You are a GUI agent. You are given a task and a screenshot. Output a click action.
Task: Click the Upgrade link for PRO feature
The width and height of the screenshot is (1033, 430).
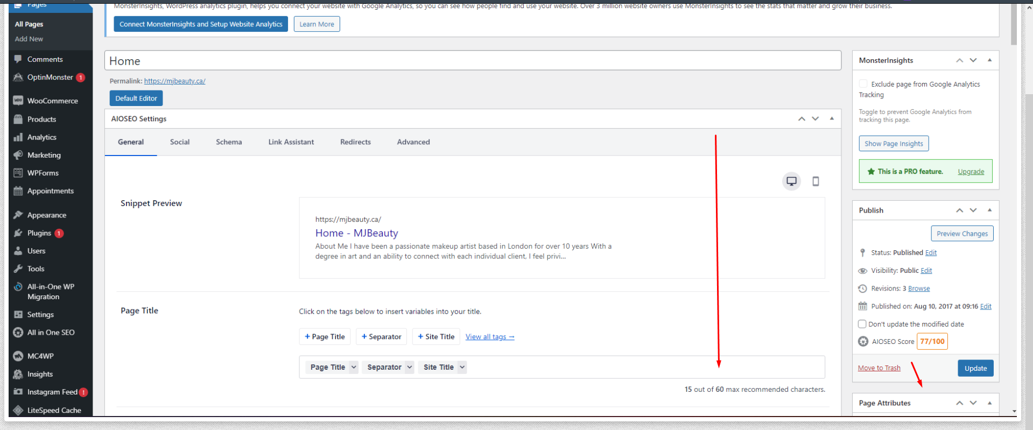click(x=971, y=172)
